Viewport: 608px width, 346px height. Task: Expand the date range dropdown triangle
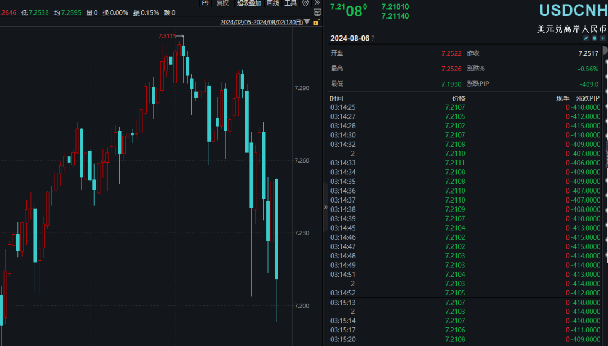(307, 23)
